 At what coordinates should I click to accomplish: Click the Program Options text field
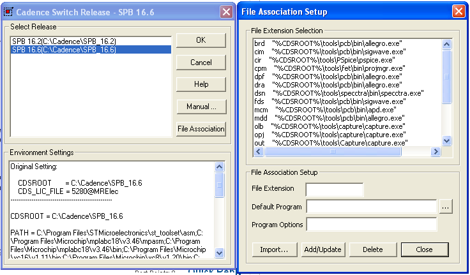point(371,224)
